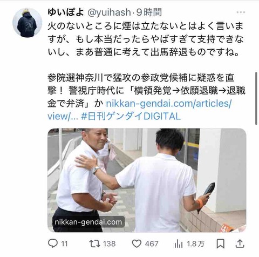Open ゆいぽよ's profile avatar
Screen dimensions: 259x257
27,23
